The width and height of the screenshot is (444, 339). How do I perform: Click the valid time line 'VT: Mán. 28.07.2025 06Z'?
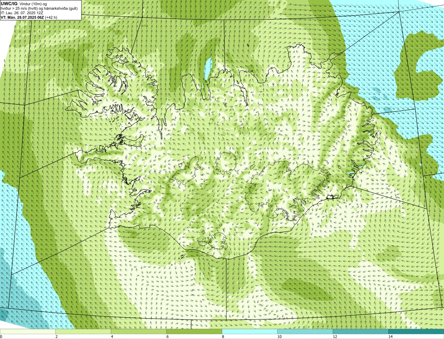pos(22,17)
